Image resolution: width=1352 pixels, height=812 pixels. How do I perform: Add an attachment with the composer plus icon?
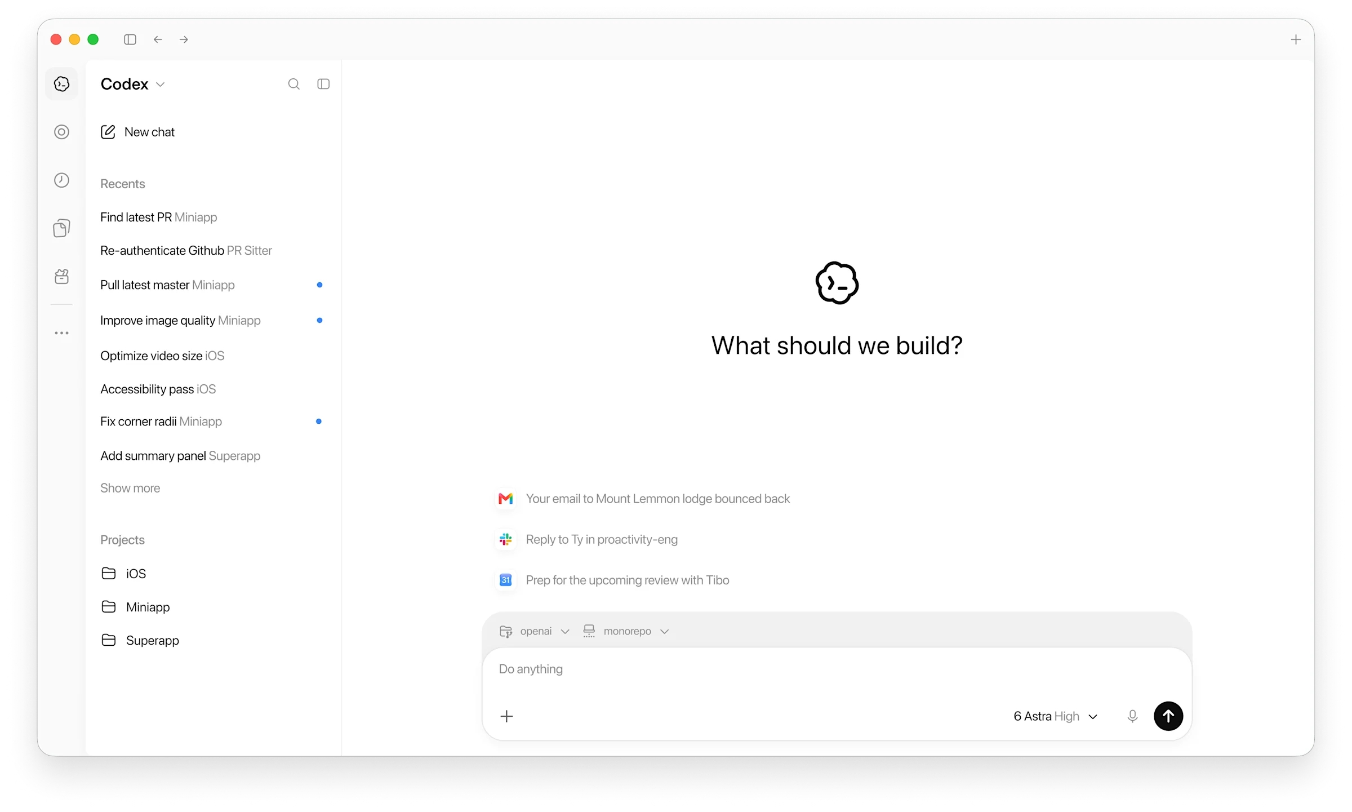(x=506, y=716)
